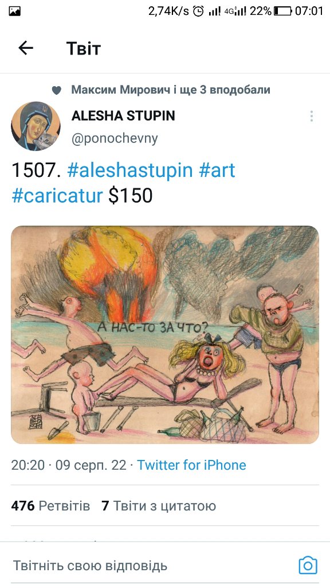Viewport: 330px width, 588px height.
Task: View the 7 Твіти з цитатою list
Action: pos(159,506)
